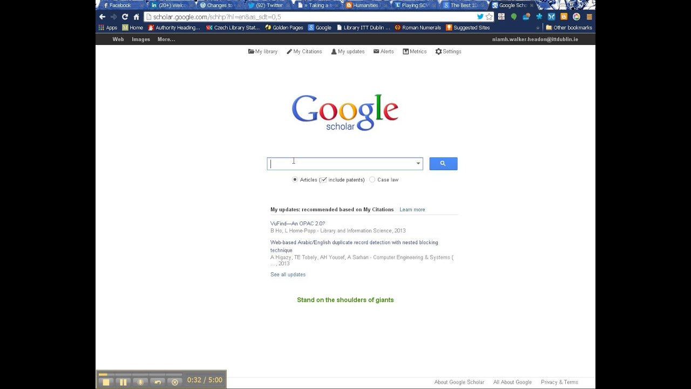Stop the screen recording
This screenshot has width=691, height=389.
(106, 382)
